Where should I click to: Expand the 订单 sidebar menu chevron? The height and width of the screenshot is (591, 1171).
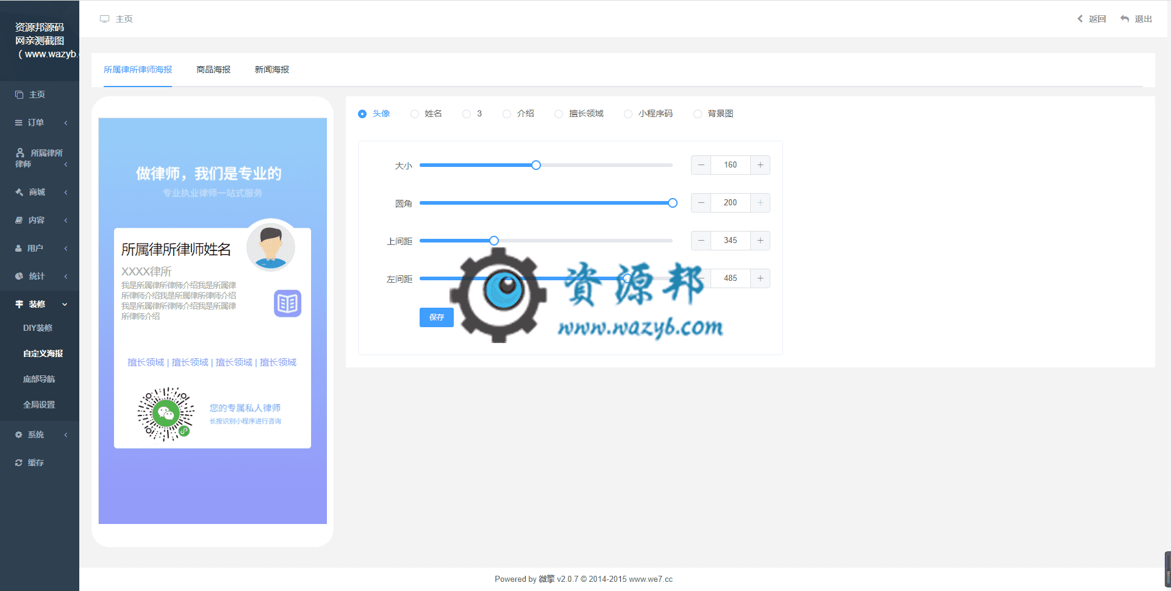point(66,123)
